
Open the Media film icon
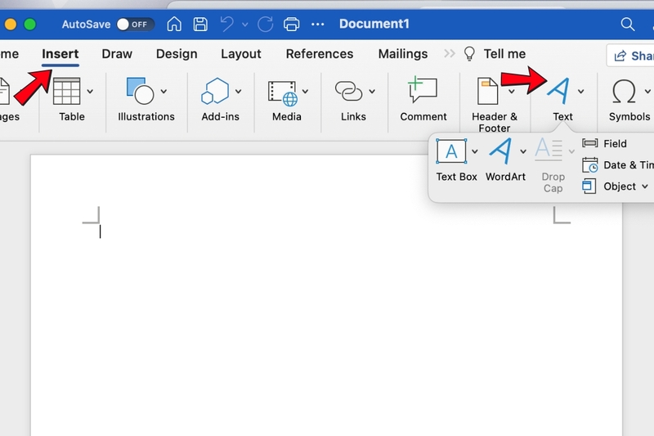point(282,93)
